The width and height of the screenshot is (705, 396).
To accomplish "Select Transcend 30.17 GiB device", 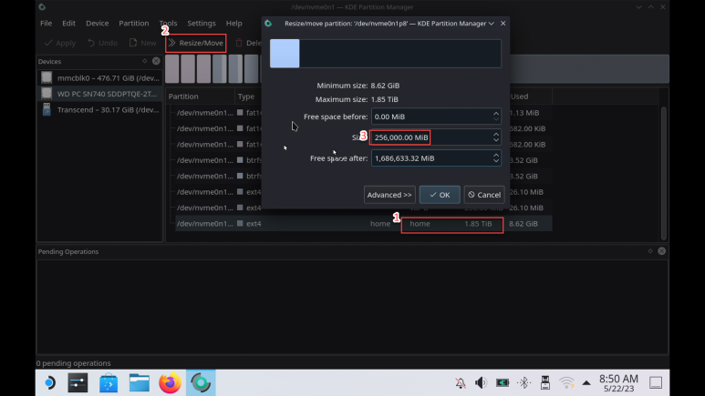I will [x=99, y=109].
